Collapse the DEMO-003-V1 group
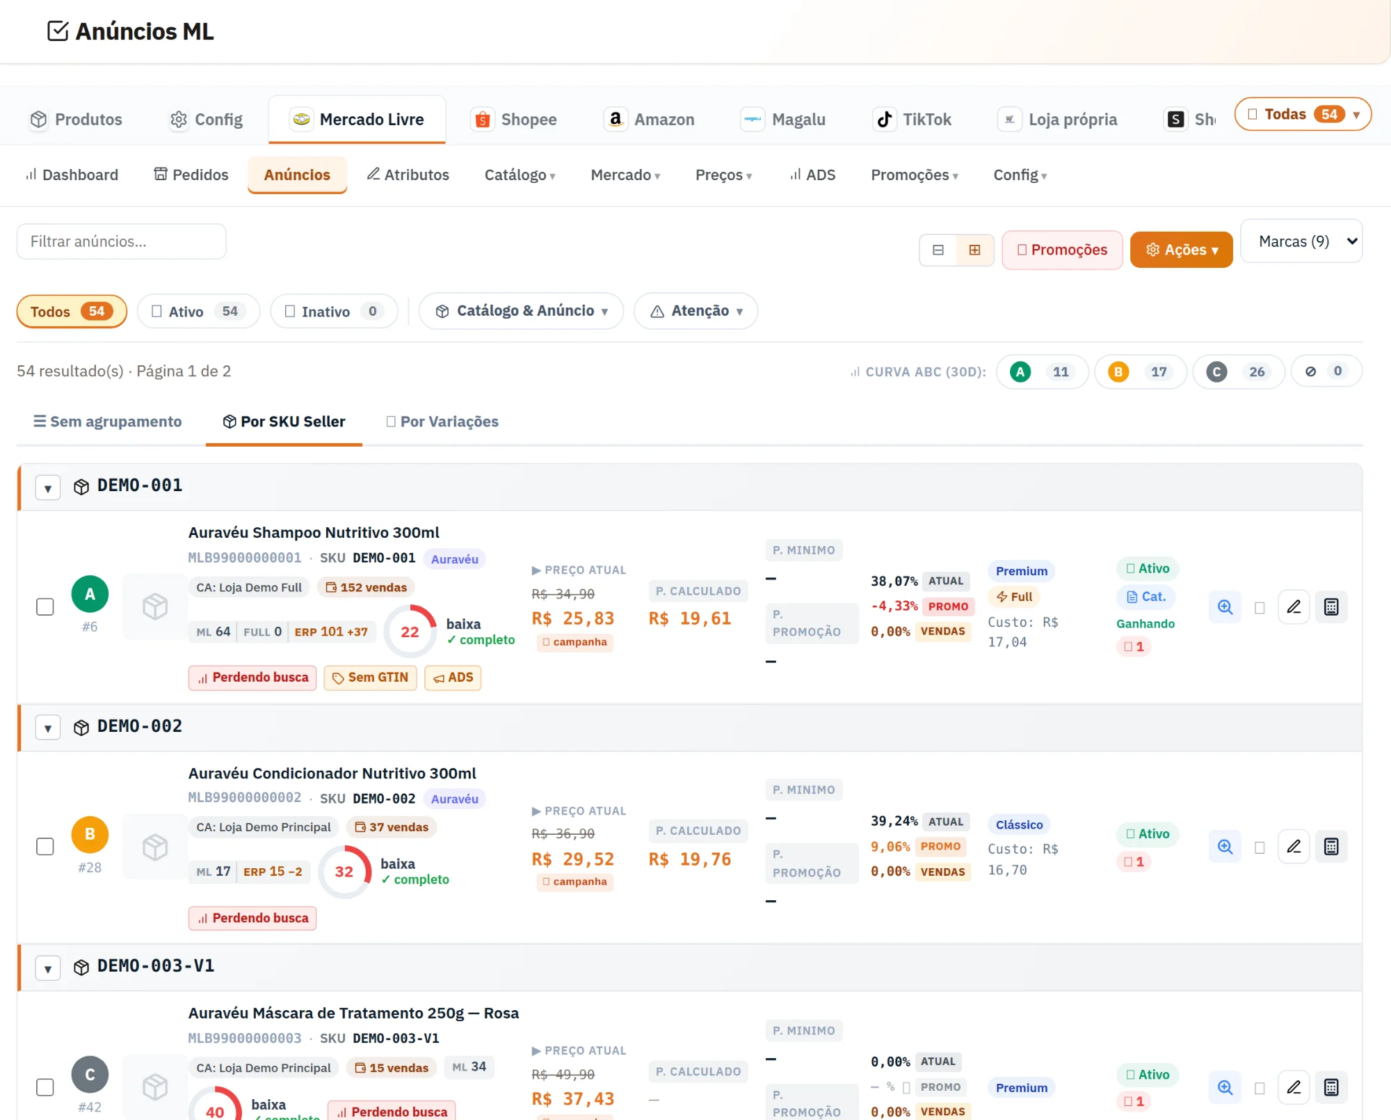The width and height of the screenshot is (1391, 1120). pyautogui.click(x=48, y=968)
